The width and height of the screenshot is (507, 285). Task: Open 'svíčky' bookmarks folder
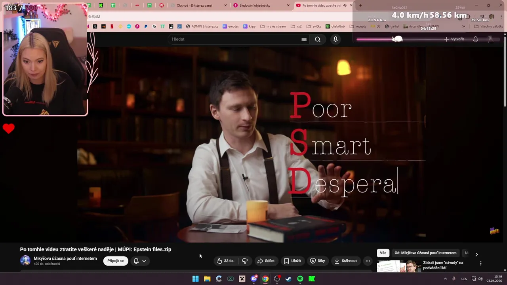[x=314, y=27]
